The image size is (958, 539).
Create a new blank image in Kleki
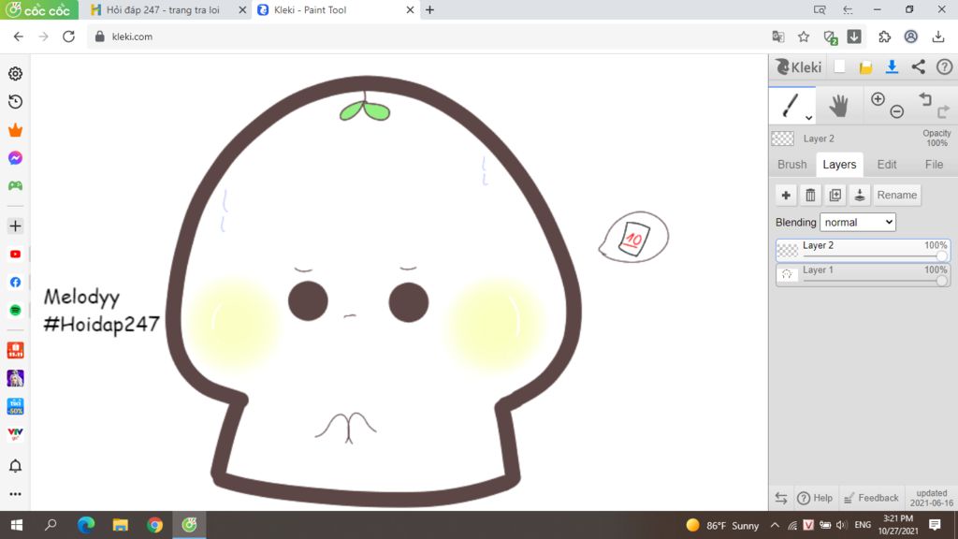pos(839,66)
